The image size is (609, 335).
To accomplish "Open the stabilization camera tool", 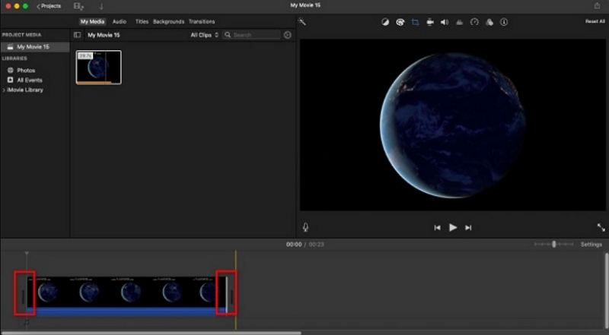I will point(430,22).
